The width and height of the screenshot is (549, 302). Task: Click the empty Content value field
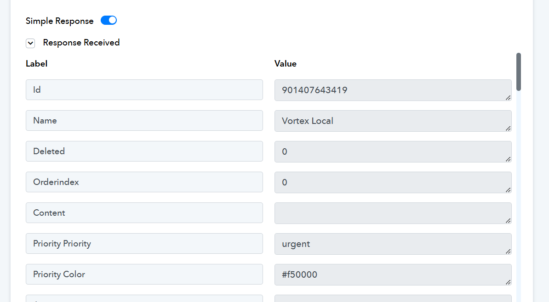(x=392, y=213)
